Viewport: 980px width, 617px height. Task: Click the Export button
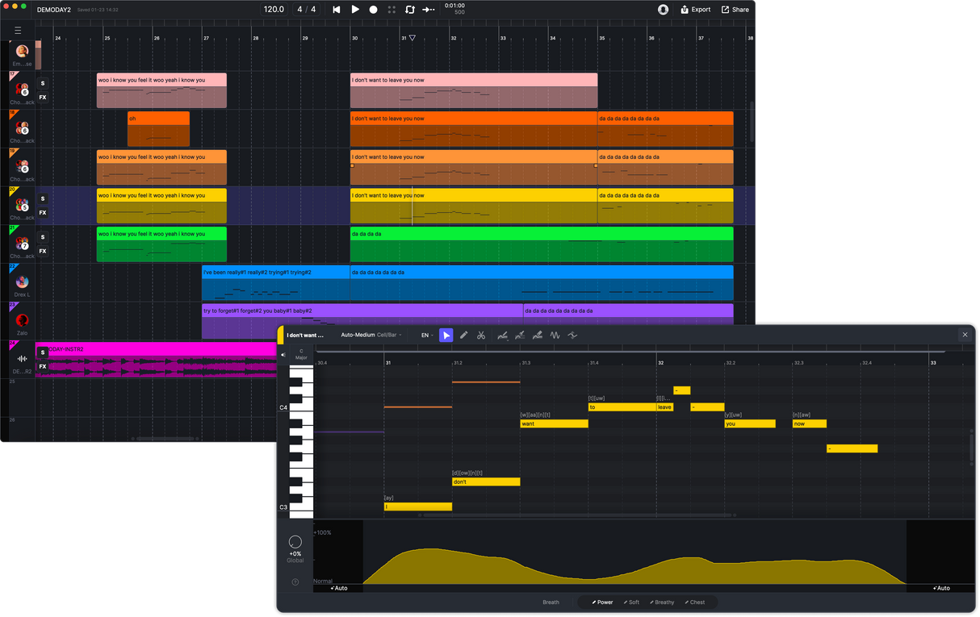tap(695, 10)
